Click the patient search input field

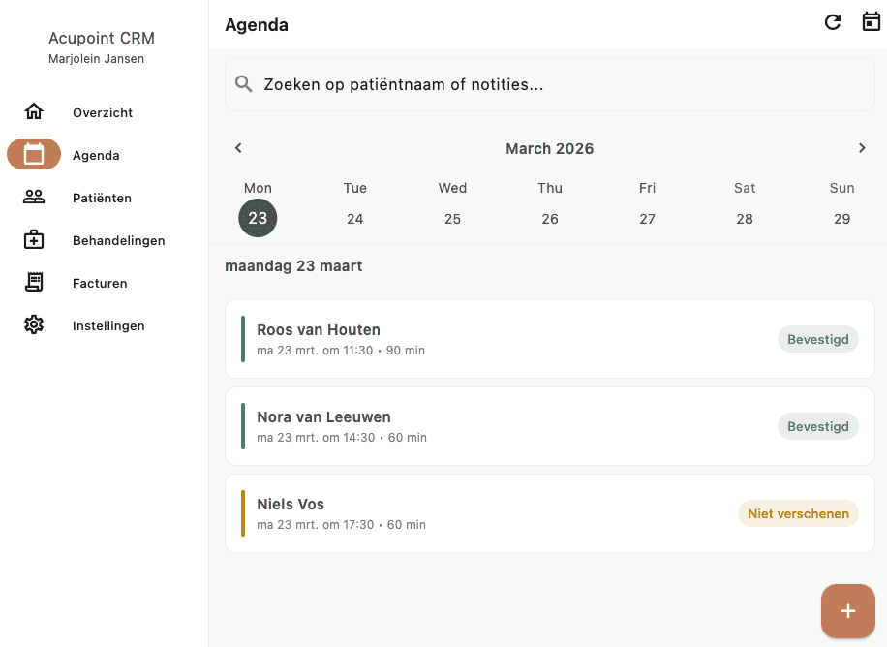coord(549,84)
